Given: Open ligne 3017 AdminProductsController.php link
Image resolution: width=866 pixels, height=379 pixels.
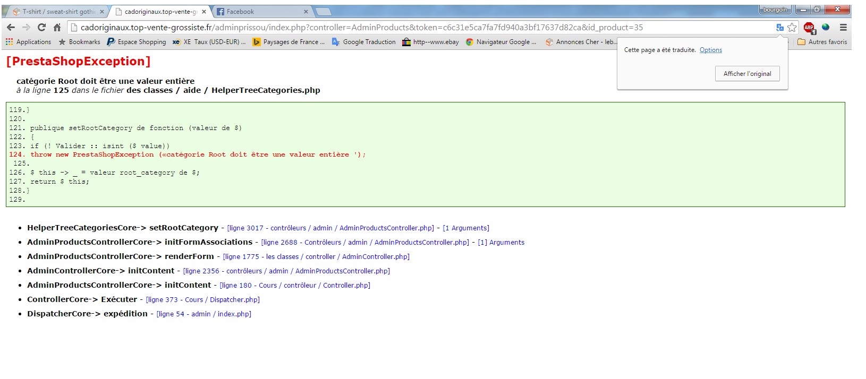Looking at the screenshot, I should point(330,228).
